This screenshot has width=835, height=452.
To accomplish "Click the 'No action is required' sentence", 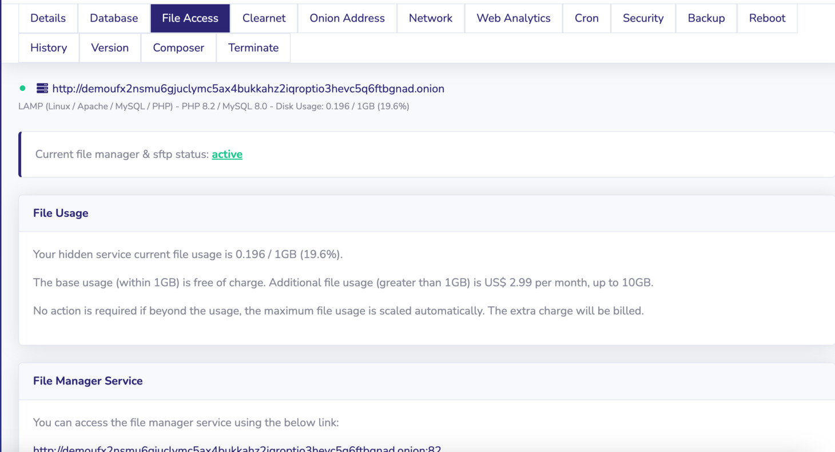I will [339, 311].
